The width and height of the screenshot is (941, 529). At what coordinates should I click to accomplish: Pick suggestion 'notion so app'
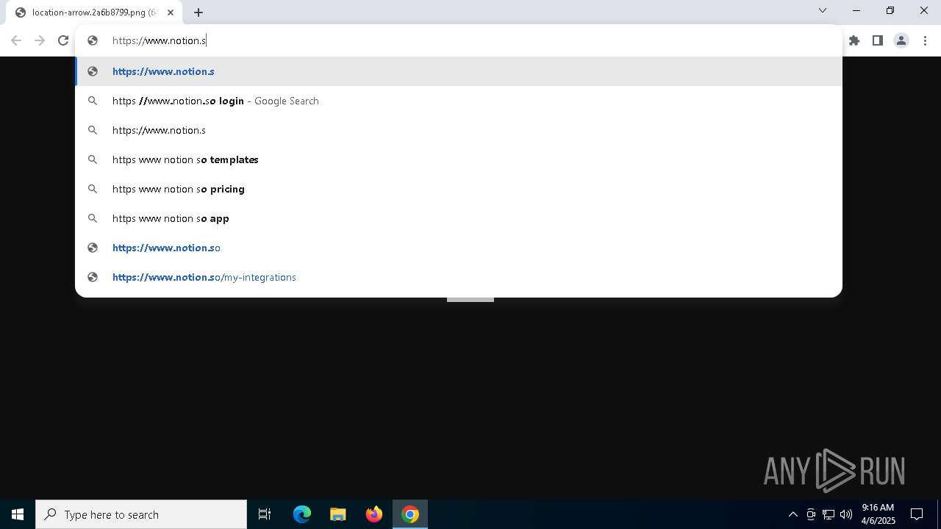click(459, 218)
